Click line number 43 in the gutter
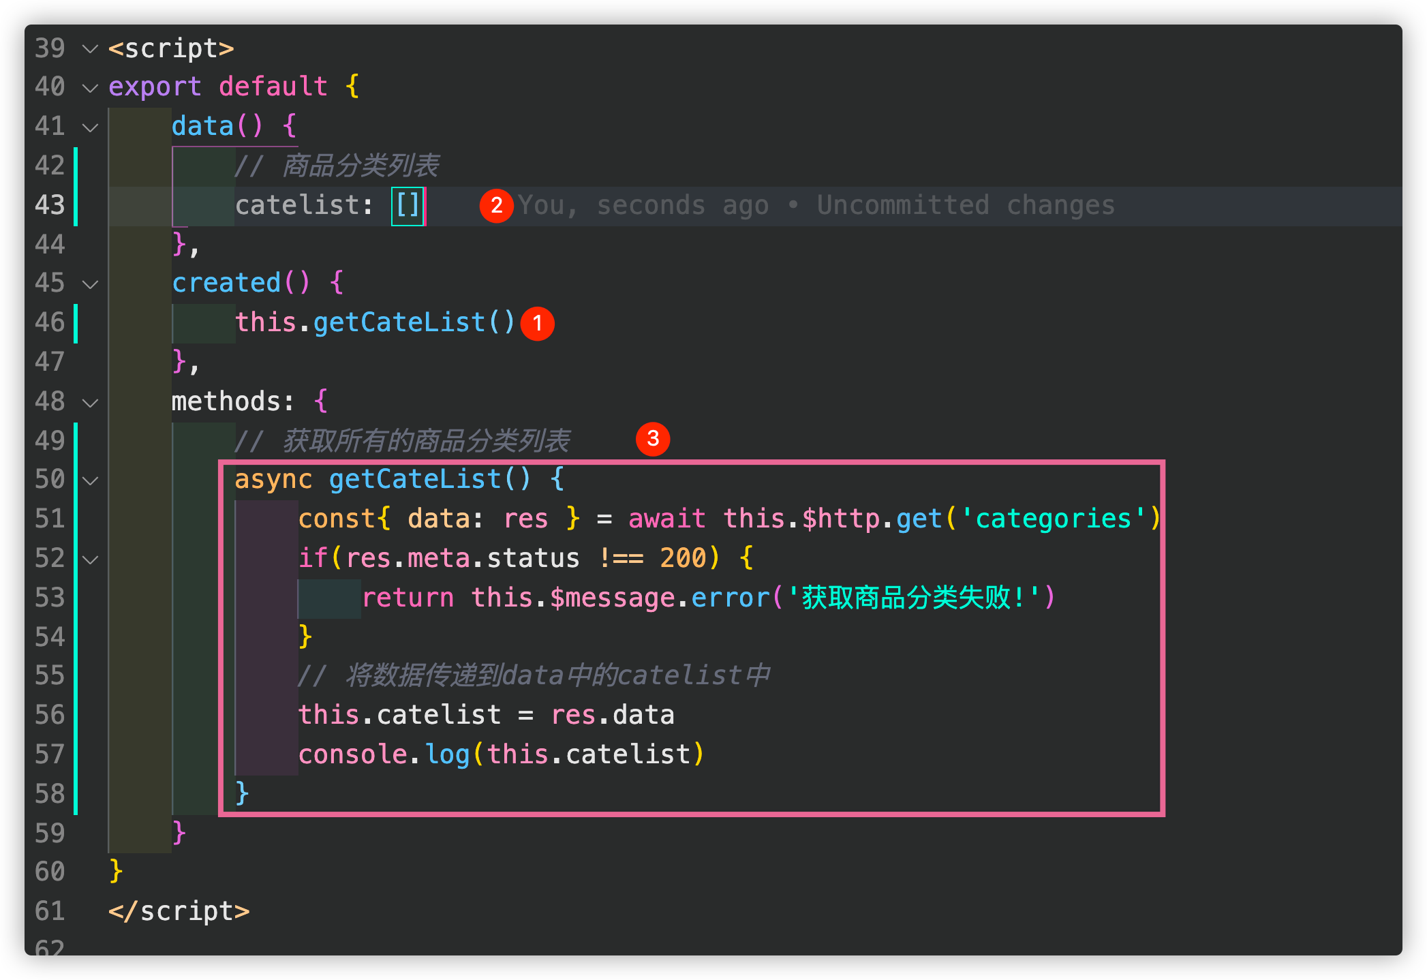Screen dimensions: 1427x980 pos(50,205)
